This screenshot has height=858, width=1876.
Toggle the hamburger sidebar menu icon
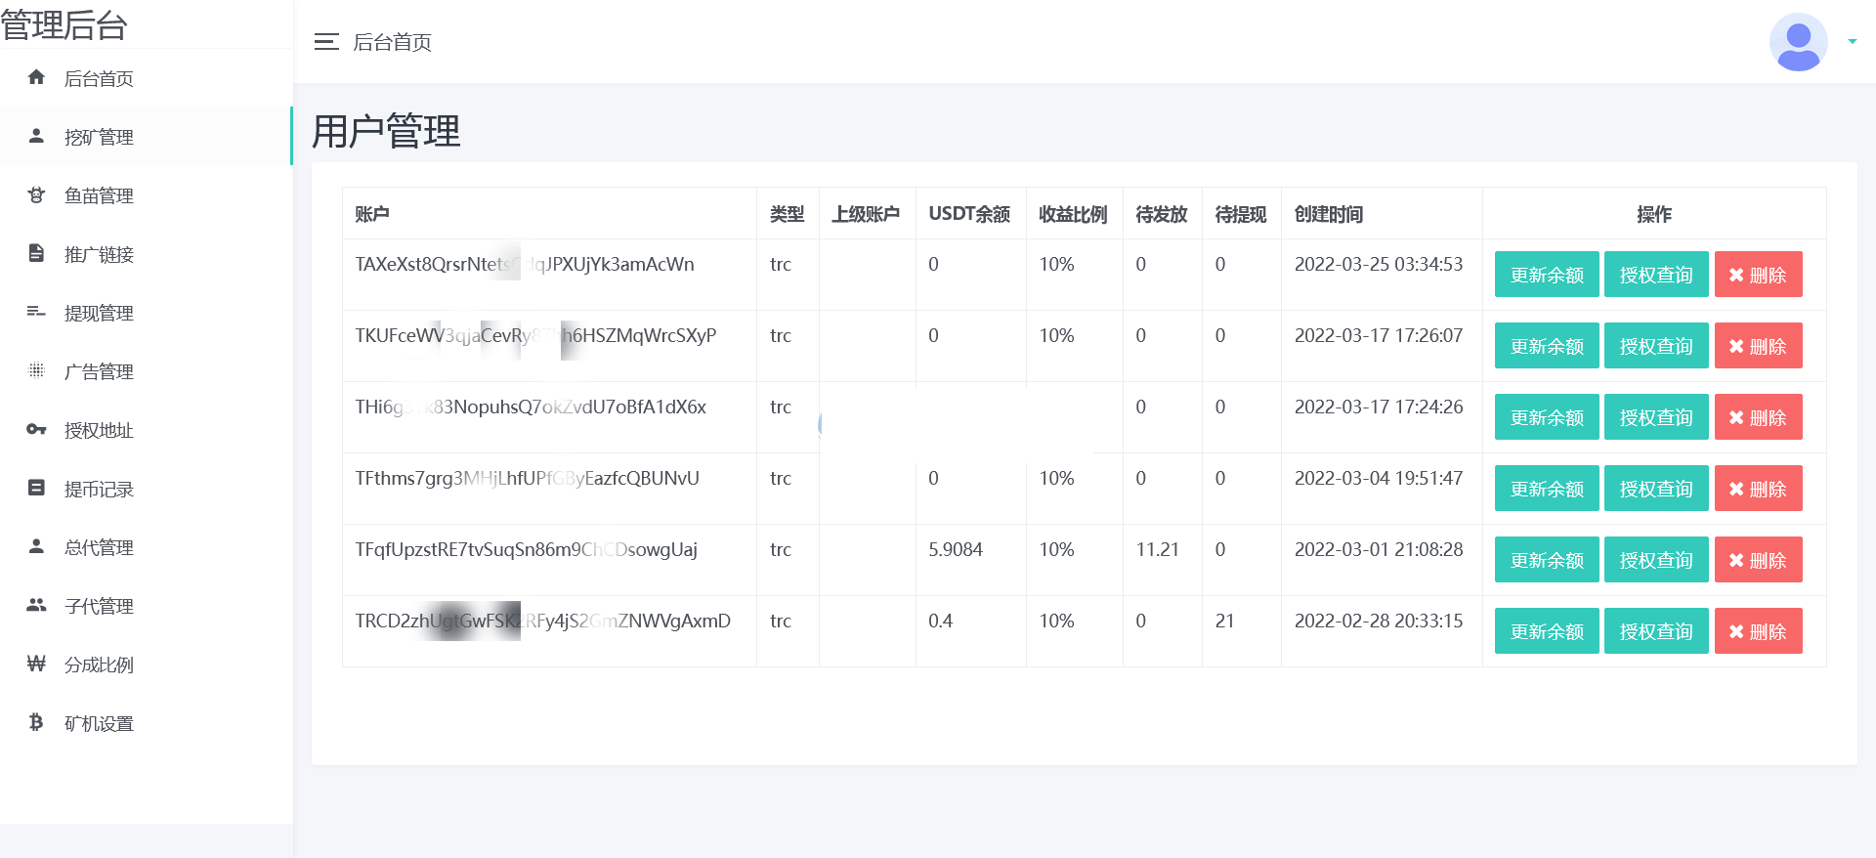(326, 42)
